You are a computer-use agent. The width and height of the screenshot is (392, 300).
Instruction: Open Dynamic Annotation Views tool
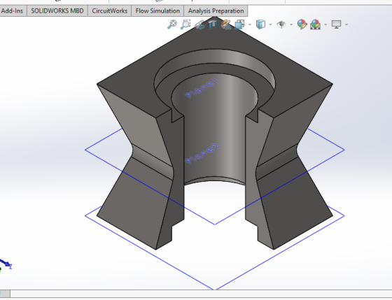coord(226,24)
